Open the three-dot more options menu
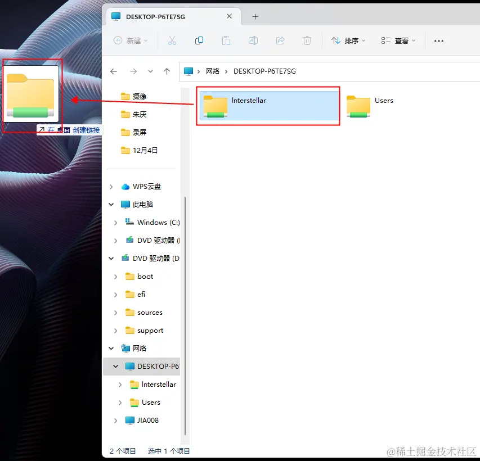 click(439, 40)
